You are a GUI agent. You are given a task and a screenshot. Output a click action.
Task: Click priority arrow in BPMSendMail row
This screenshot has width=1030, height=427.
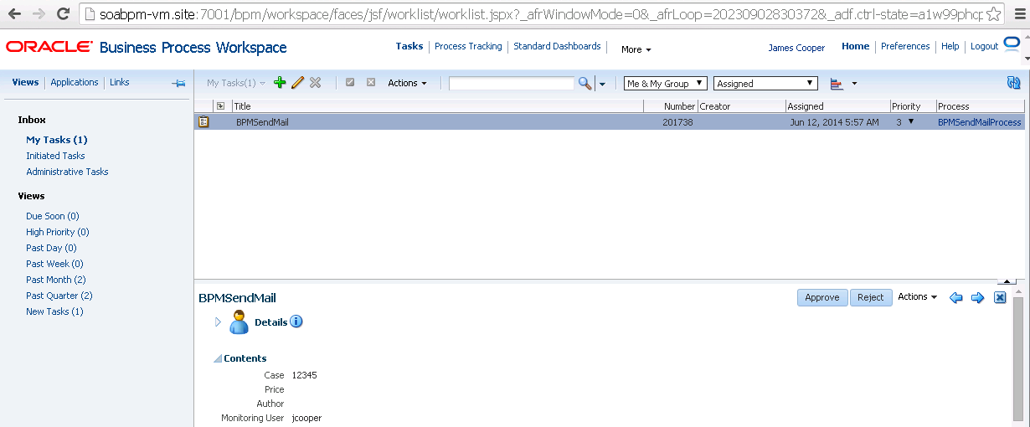pos(911,121)
